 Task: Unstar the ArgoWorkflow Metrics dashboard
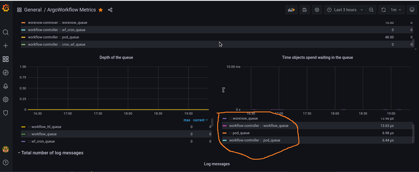coord(101,10)
